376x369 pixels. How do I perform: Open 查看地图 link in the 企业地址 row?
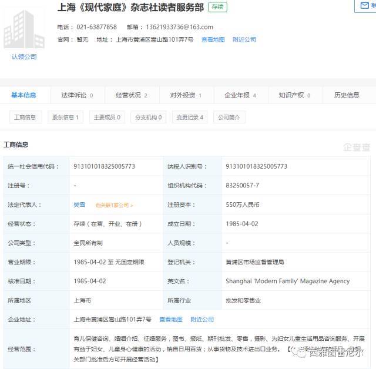171,320
